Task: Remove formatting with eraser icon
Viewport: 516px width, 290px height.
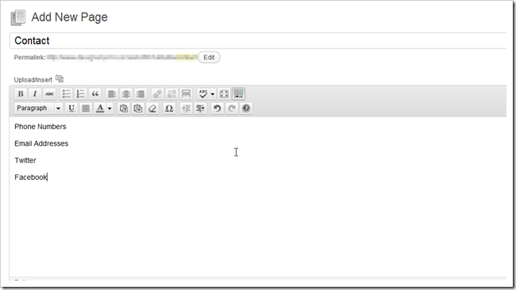Action: point(152,108)
